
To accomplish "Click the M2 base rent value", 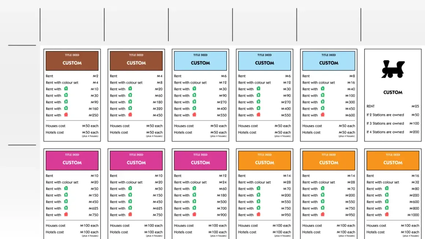I will [x=95, y=76].
